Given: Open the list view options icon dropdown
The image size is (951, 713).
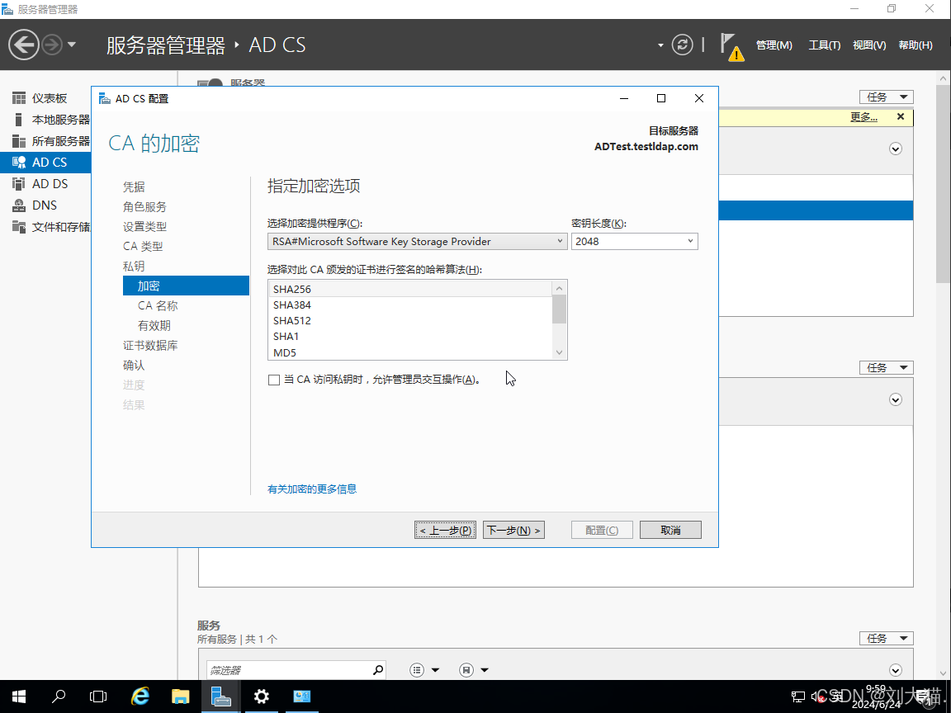Looking at the screenshot, I should click(424, 670).
